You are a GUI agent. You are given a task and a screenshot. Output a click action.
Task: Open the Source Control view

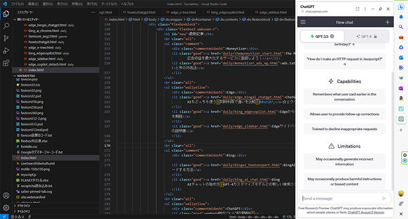click(6, 38)
